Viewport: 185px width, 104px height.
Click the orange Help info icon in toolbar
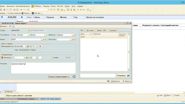[x=62, y=10]
